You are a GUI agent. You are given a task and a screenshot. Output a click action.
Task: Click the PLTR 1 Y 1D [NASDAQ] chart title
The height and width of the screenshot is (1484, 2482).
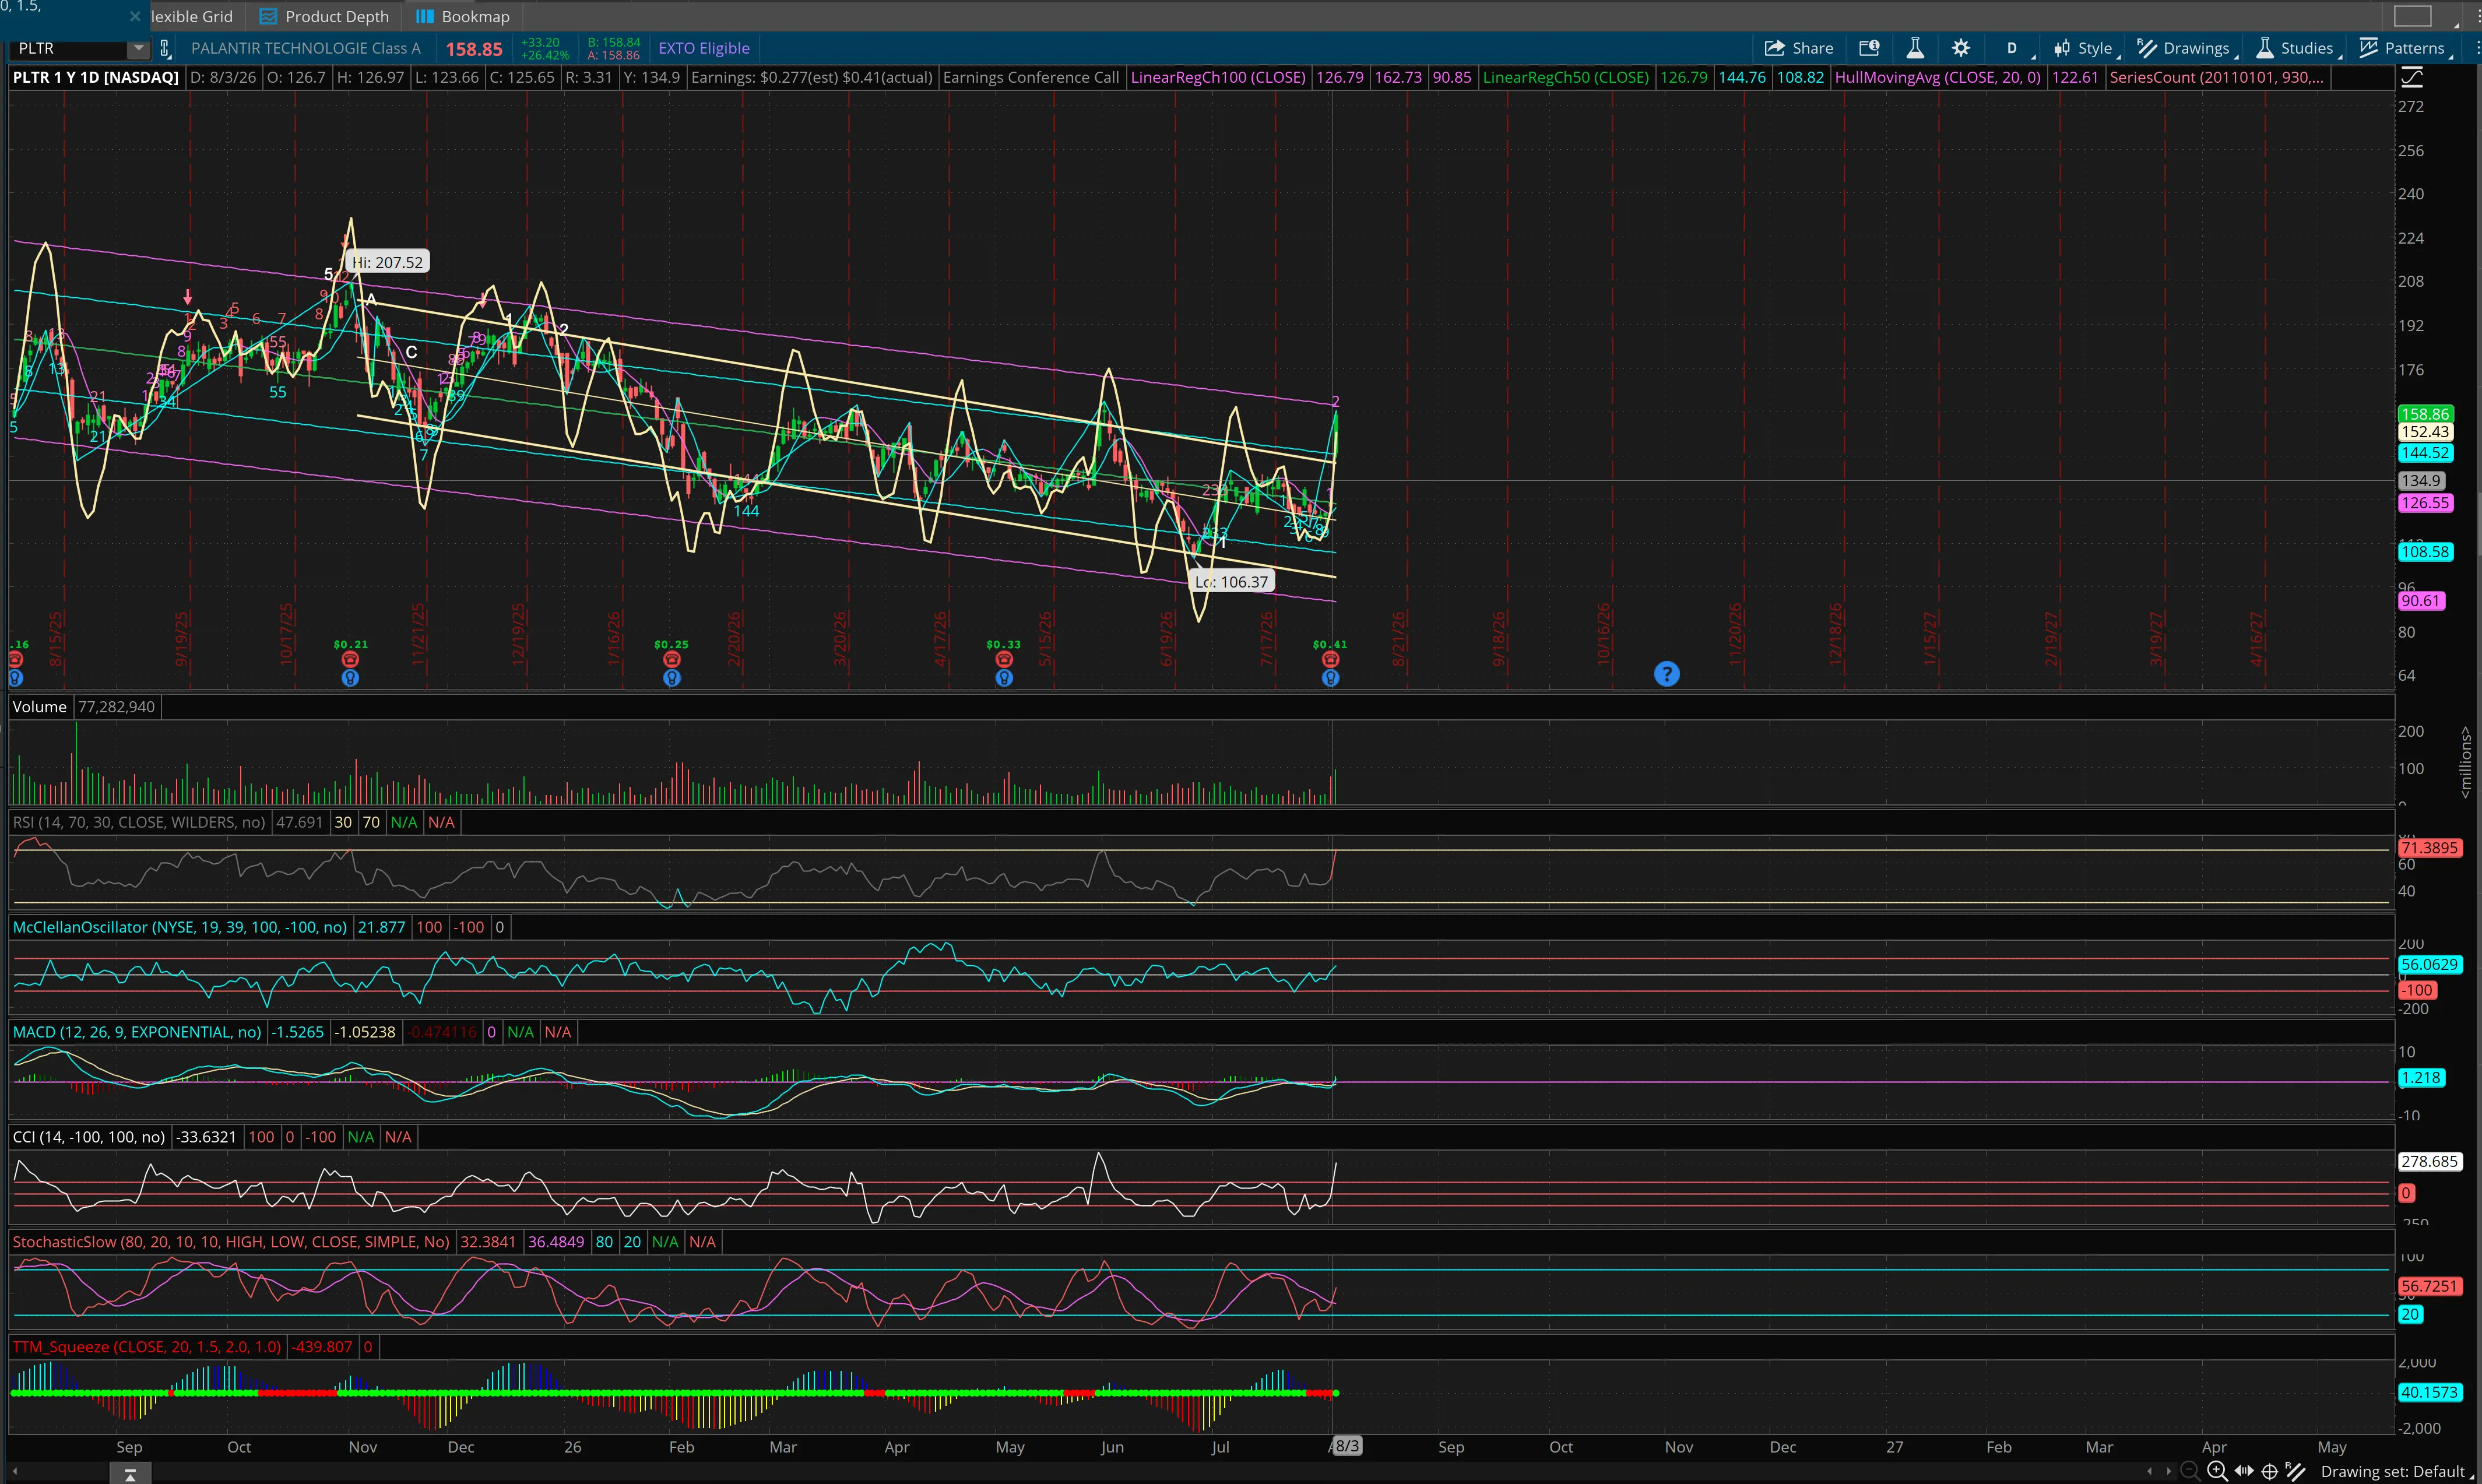pos(95,77)
